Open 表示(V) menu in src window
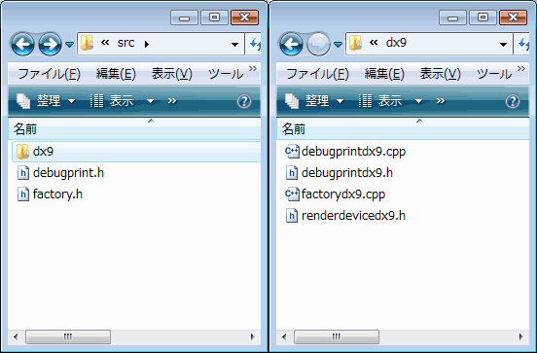 point(172,74)
